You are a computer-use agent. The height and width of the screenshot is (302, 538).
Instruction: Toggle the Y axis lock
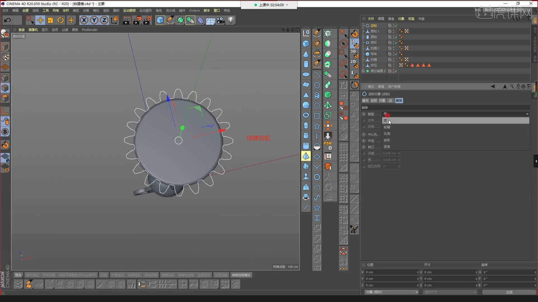pyautogui.click(x=94, y=20)
